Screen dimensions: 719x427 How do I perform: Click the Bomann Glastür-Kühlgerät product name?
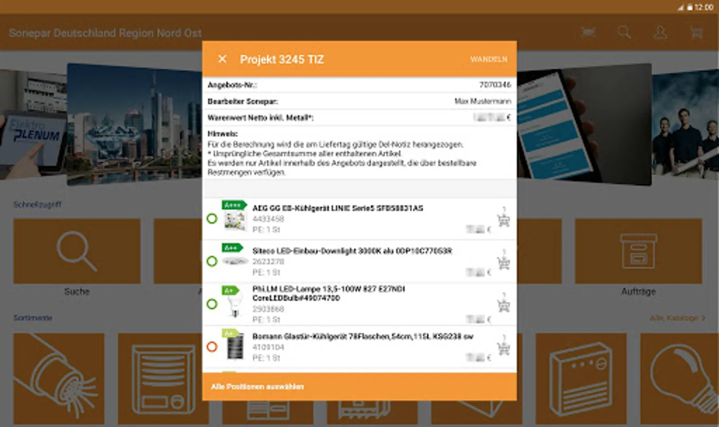point(363,336)
